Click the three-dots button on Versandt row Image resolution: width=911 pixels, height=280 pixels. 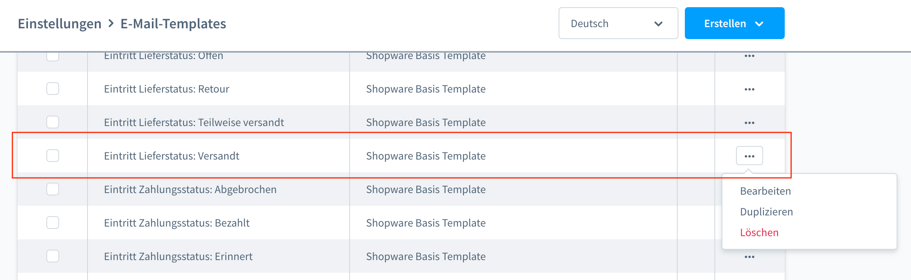[x=749, y=156]
